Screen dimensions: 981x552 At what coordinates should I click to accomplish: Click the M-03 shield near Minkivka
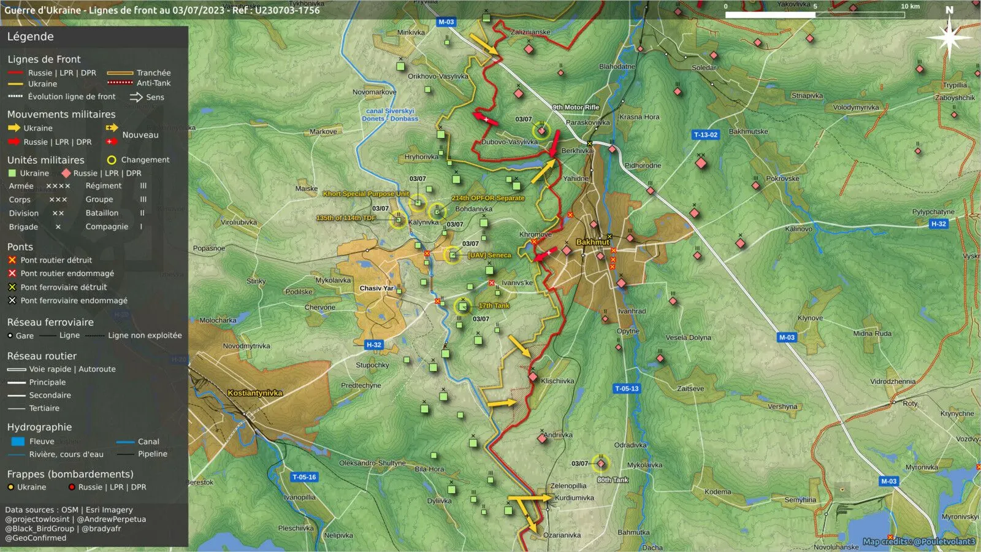(446, 22)
